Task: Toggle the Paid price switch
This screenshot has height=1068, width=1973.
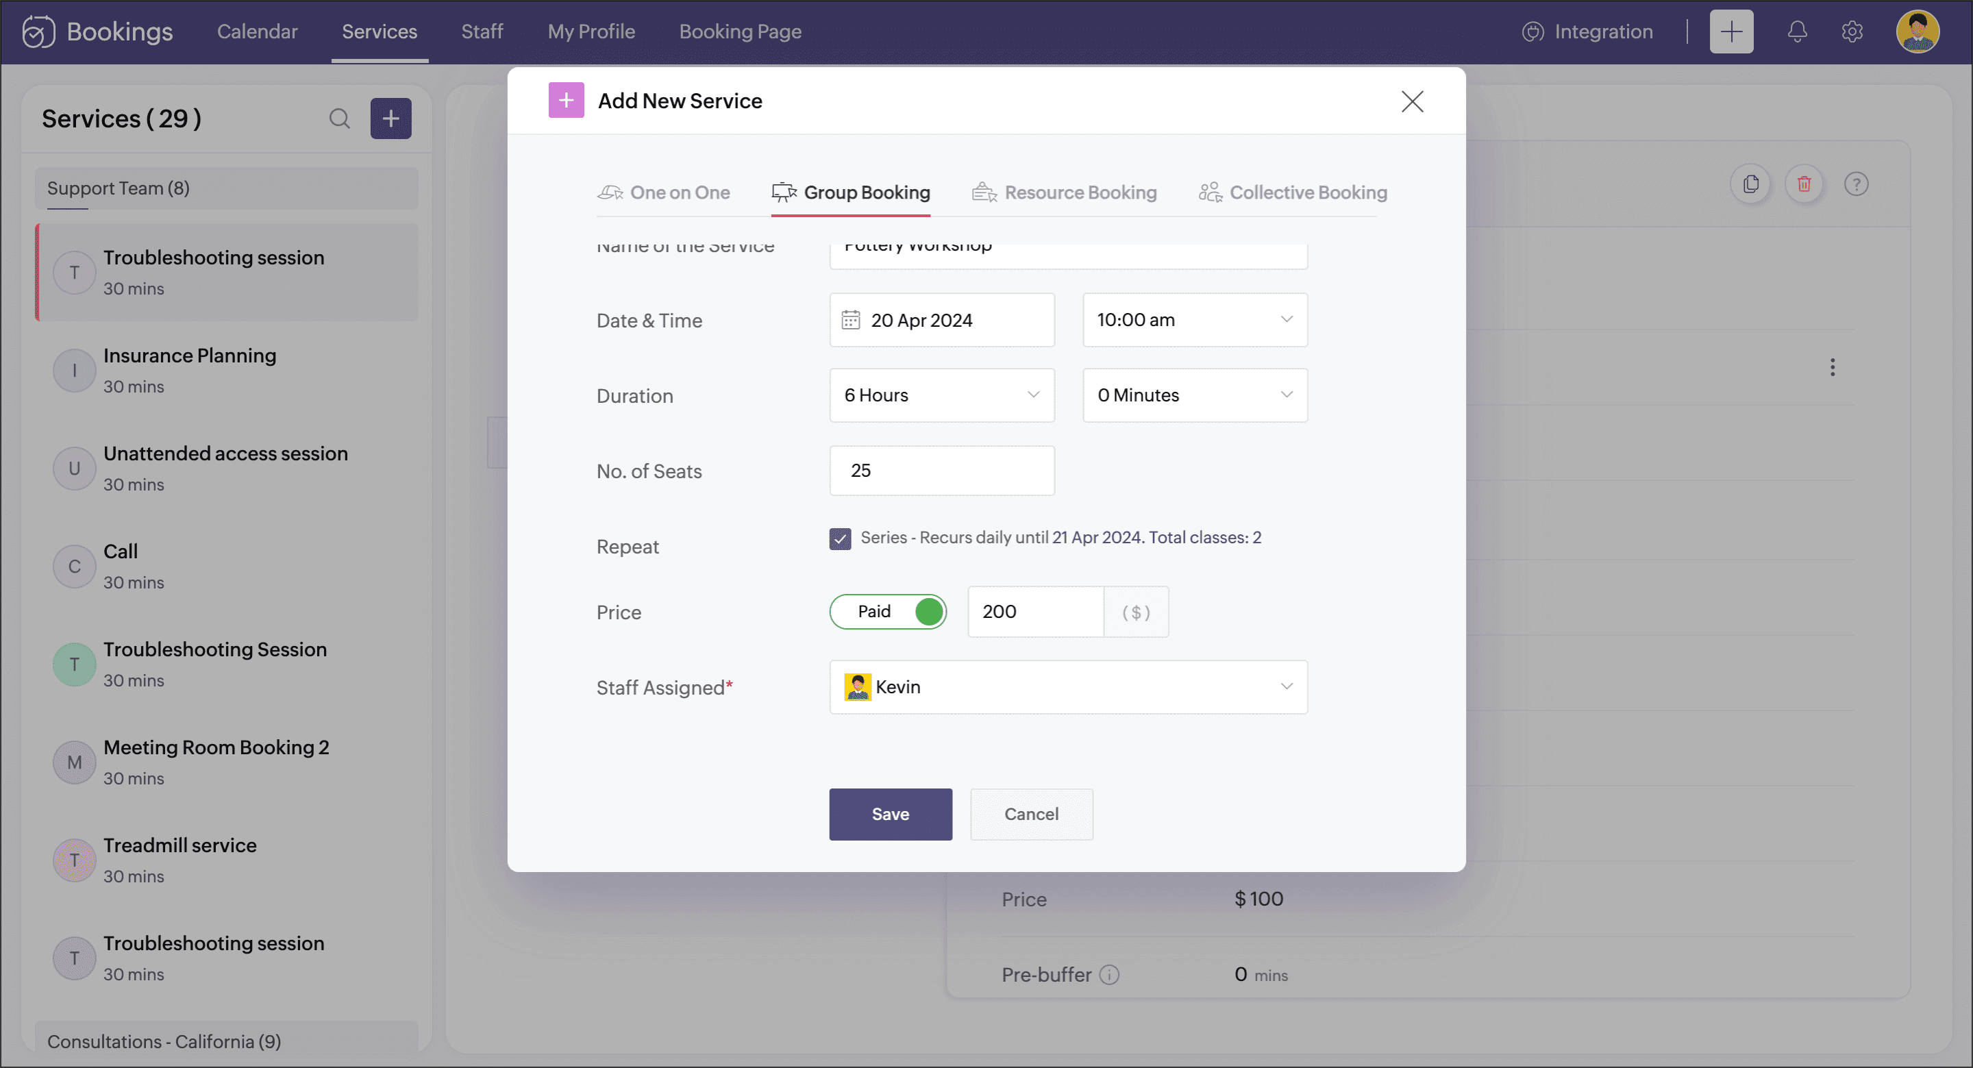Action: tap(888, 611)
